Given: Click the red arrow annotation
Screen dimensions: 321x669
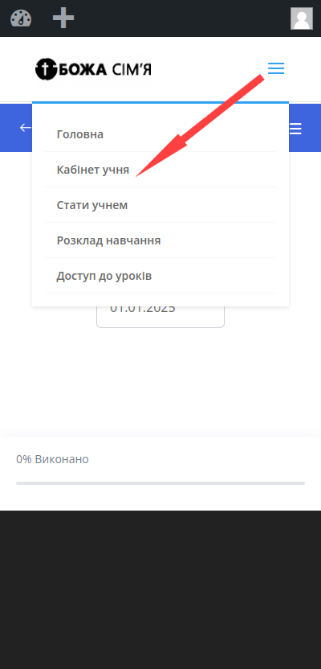Looking at the screenshot, I should (199, 125).
